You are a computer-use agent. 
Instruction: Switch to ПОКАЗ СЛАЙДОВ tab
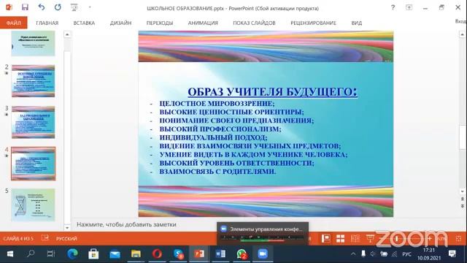254,23
